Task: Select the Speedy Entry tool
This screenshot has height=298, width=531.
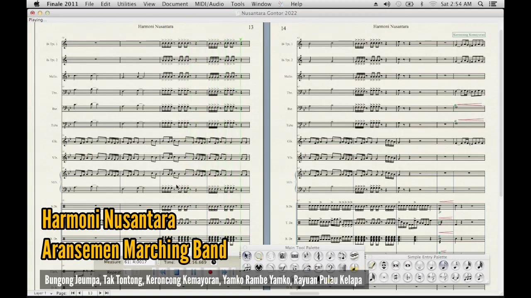Action: click(x=342, y=256)
